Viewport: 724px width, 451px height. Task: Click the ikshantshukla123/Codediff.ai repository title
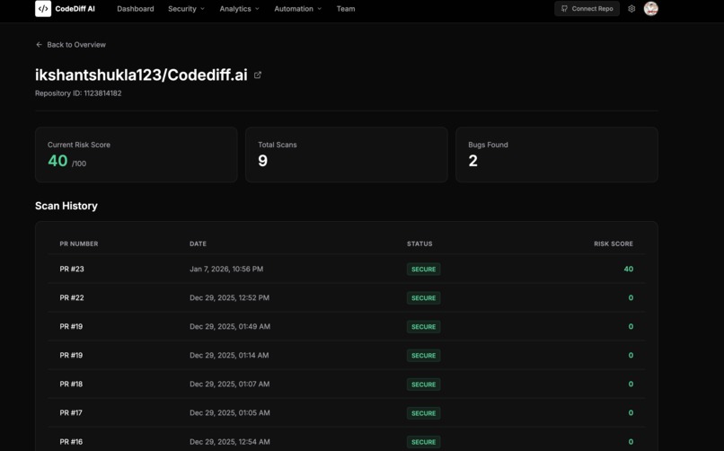coord(141,75)
